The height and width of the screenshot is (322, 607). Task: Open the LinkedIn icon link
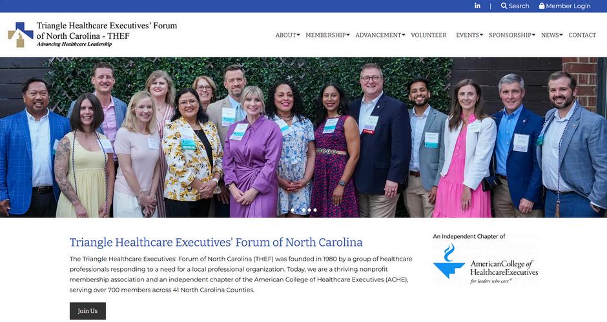pos(477,6)
